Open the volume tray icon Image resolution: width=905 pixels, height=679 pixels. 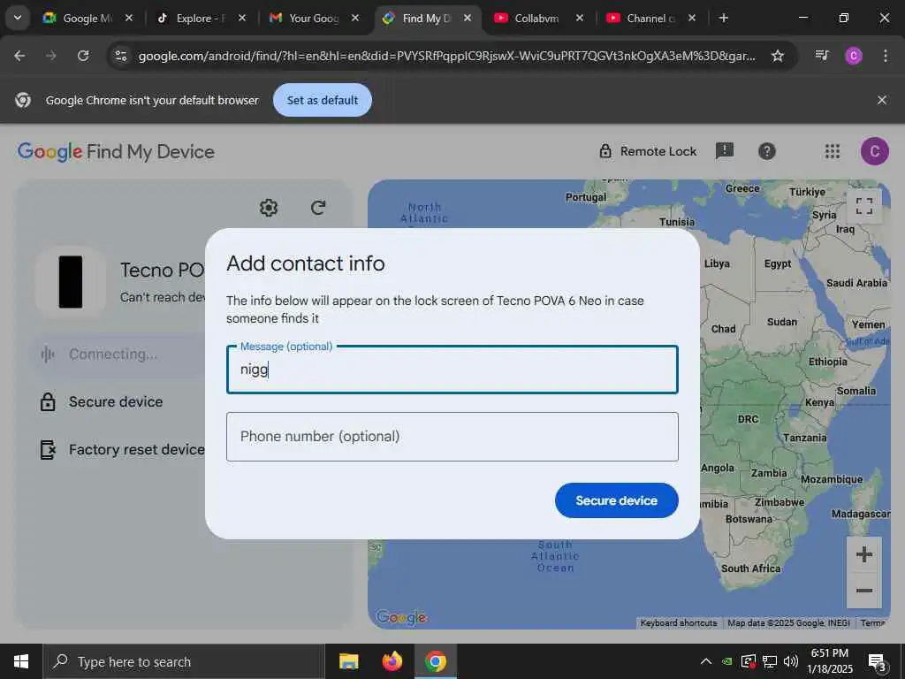click(791, 661)
